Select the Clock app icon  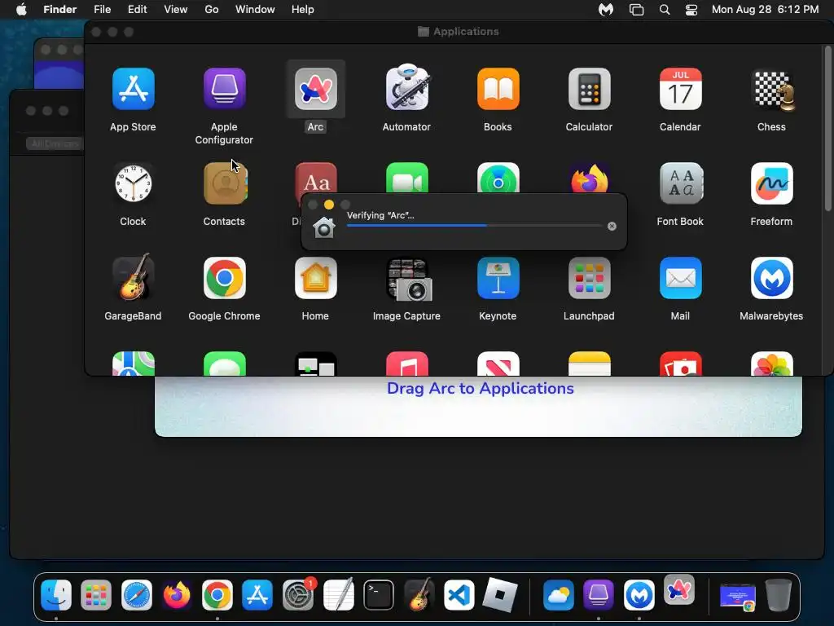click(x=133, y=183)
